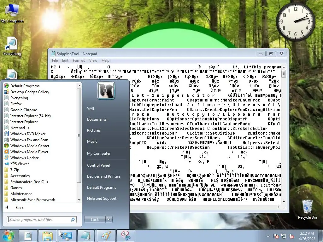Select the My Computer desktop icon
323x242 pixels.
point(12,13)
